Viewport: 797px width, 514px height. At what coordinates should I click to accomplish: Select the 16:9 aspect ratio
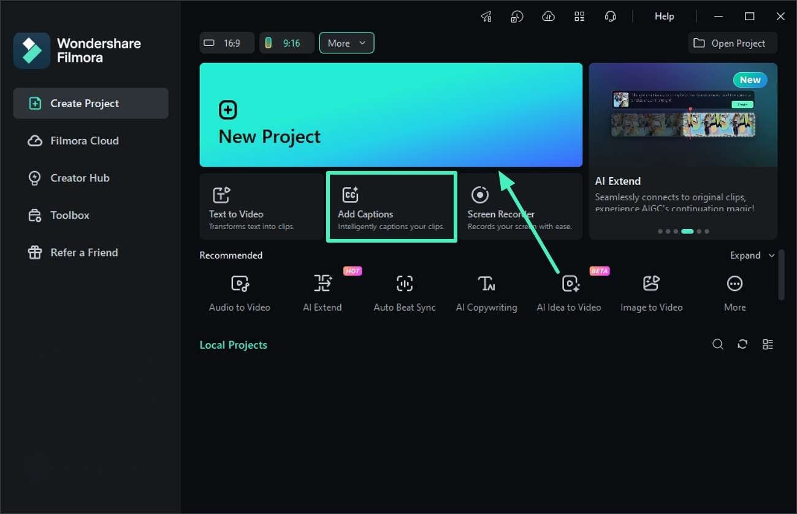[227, 43]
